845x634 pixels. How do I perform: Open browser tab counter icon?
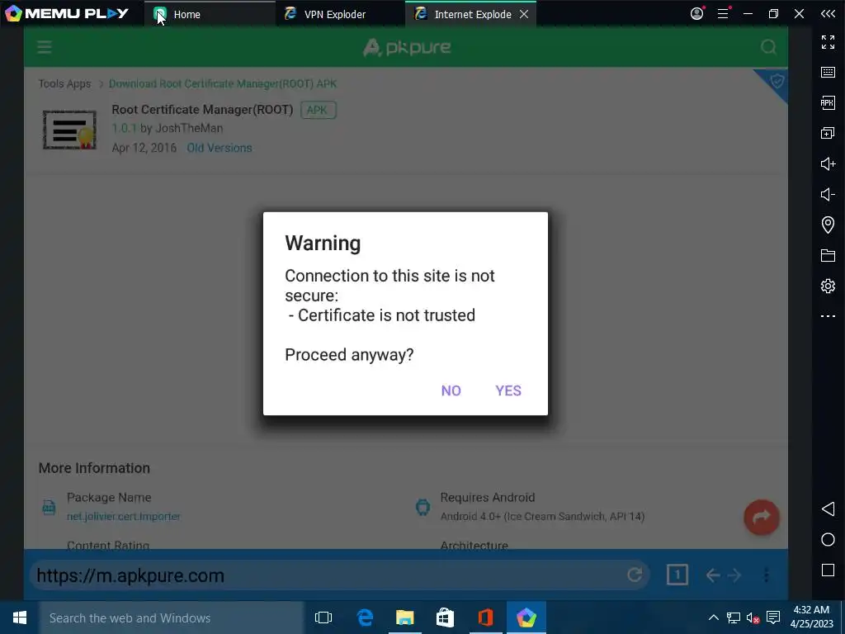(677, 575)
